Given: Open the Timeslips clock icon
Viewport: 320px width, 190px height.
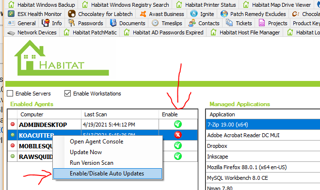Looking at the screenshot, I should (x=155, y=23).
